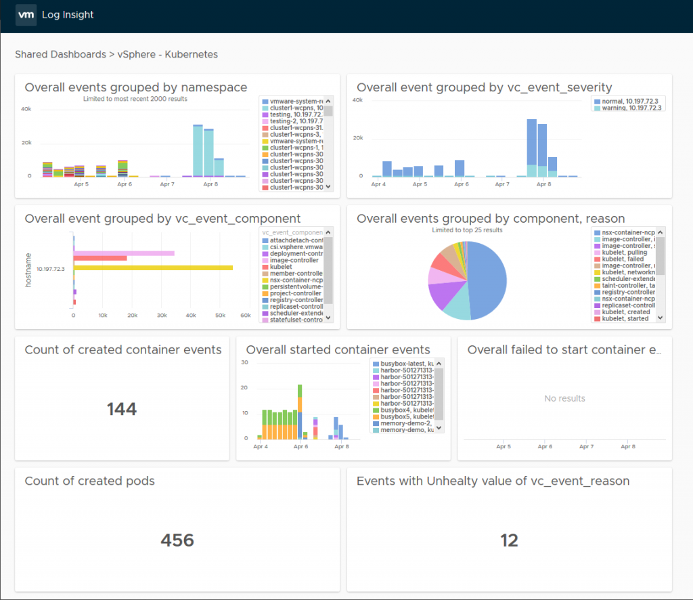Open the 144 created container events count

(122, 409)
